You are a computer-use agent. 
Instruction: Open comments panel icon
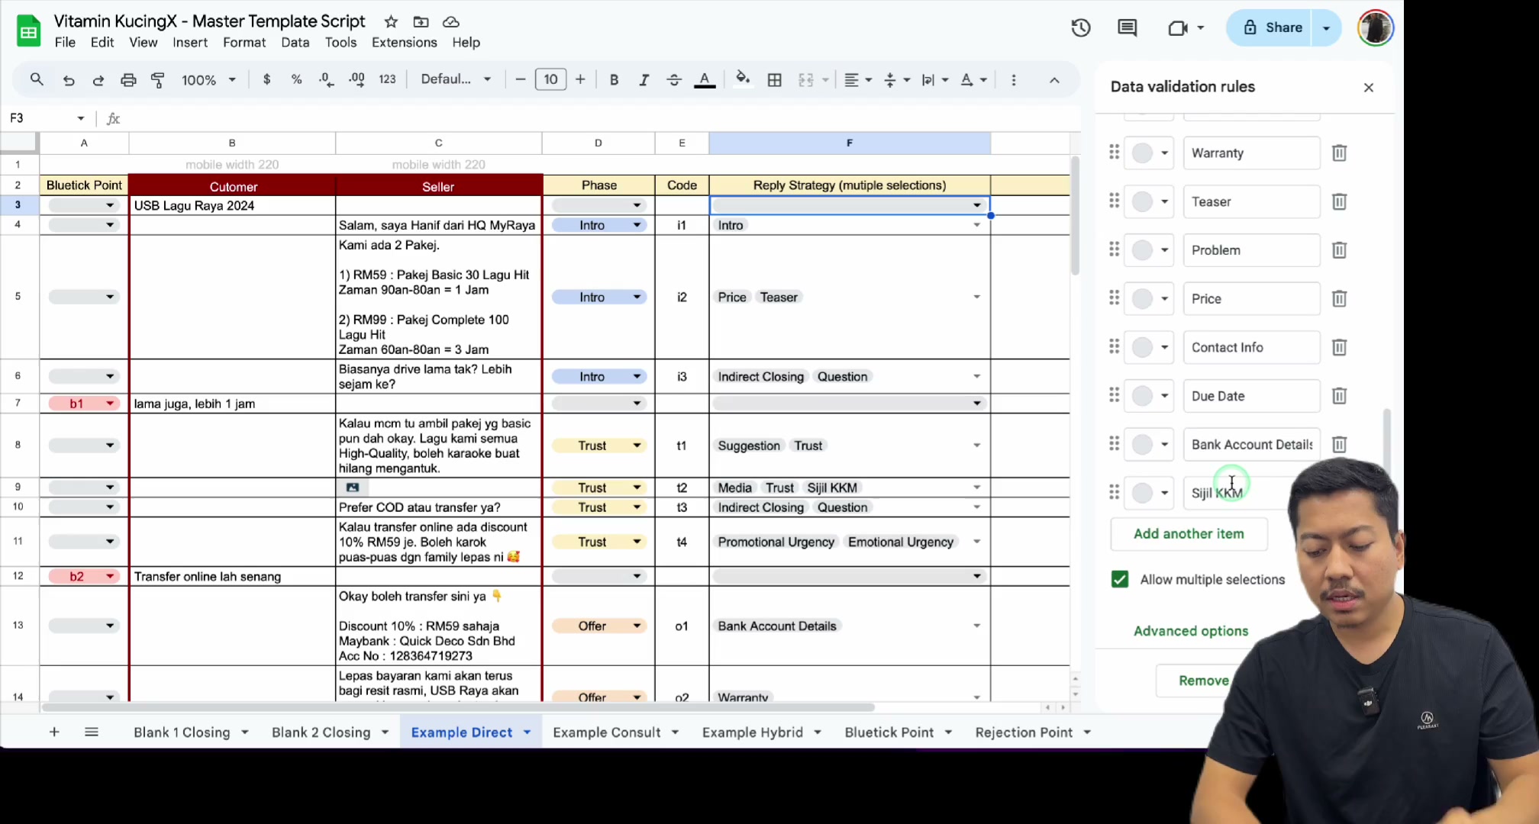coord(1128,28)
